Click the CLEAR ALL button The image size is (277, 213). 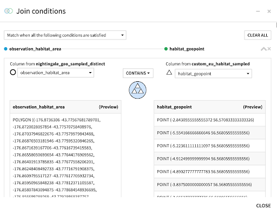[x=258, y=35]
